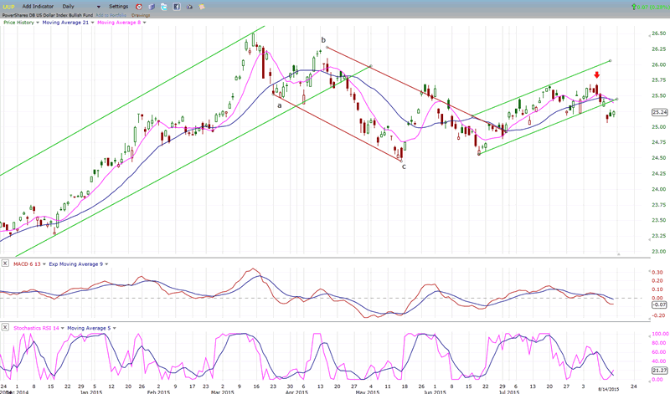Open the notes icon in toolbar

pos(201,7)
